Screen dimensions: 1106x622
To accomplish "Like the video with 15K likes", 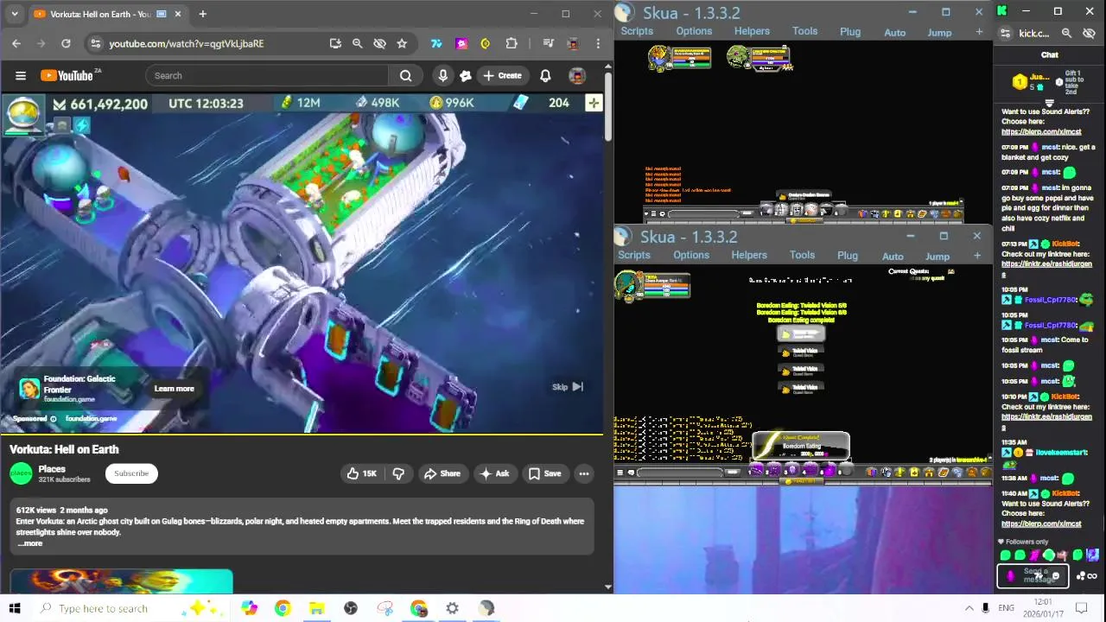I will [x=362, y=473].
